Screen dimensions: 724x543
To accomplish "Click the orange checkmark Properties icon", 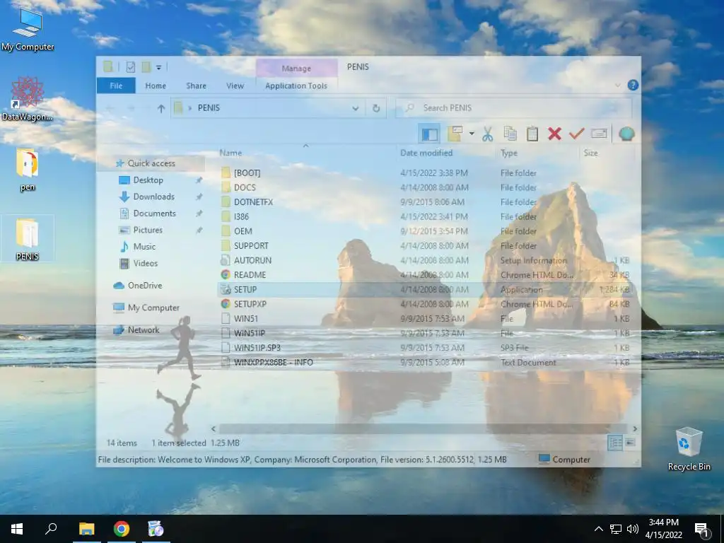I will click(x=576, y=134).
